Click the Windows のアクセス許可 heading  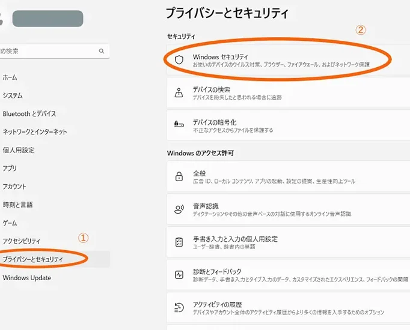tap(200, 153)
